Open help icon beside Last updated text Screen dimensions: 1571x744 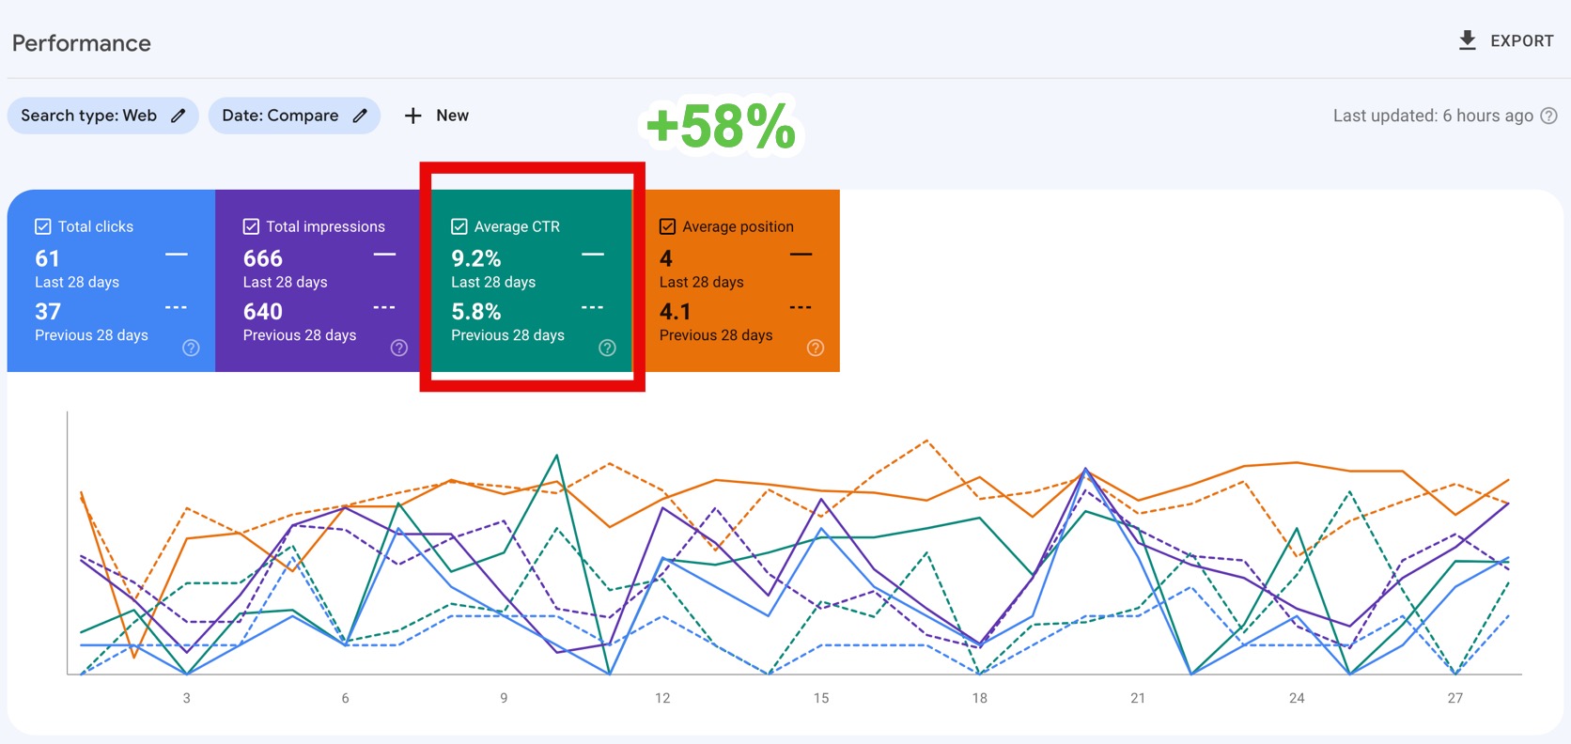[1549, 116]
